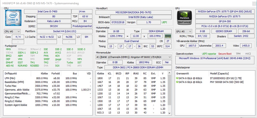Click the memory clock 1200.3 MHz field
This screenshot has width=257, height=118.
[116, 36]
